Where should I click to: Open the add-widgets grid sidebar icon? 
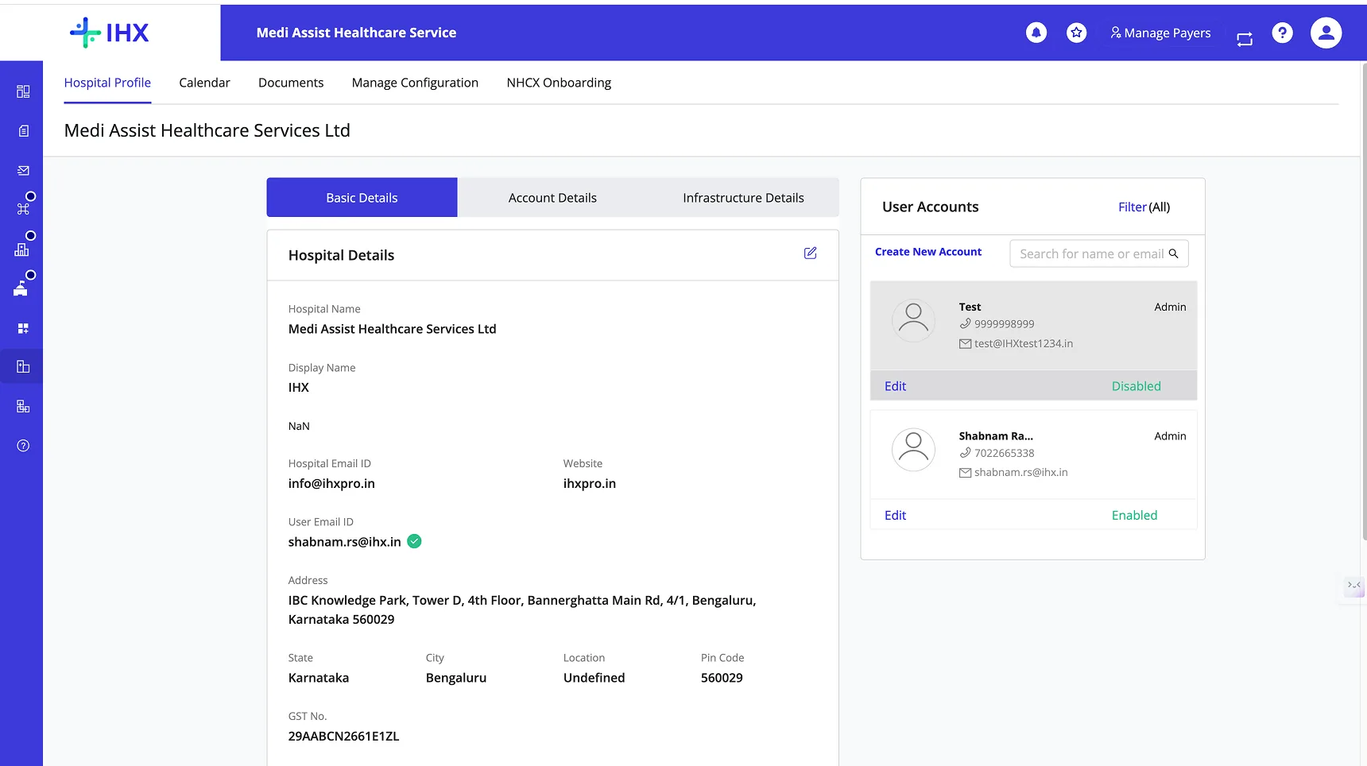point(23,328)
